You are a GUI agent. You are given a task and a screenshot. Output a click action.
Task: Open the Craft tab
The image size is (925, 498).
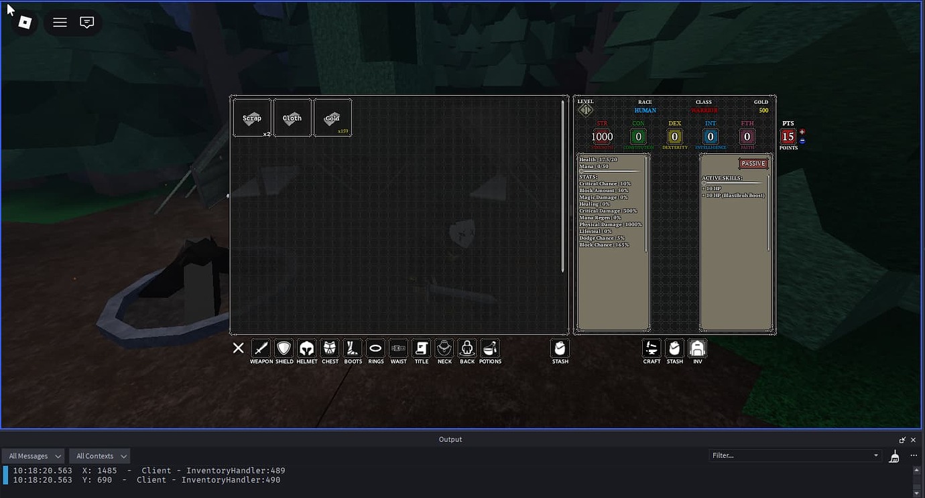[x=652, y=349]
